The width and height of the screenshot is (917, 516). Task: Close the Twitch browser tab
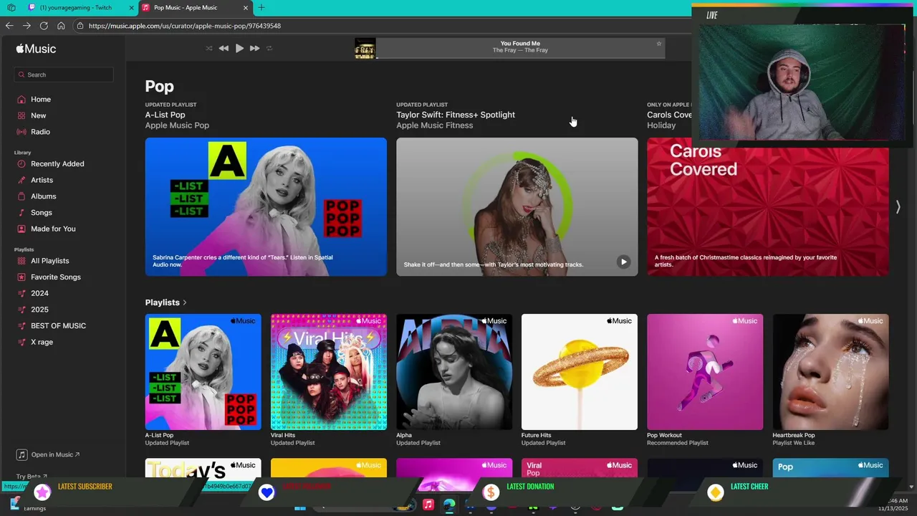point(131,8)
